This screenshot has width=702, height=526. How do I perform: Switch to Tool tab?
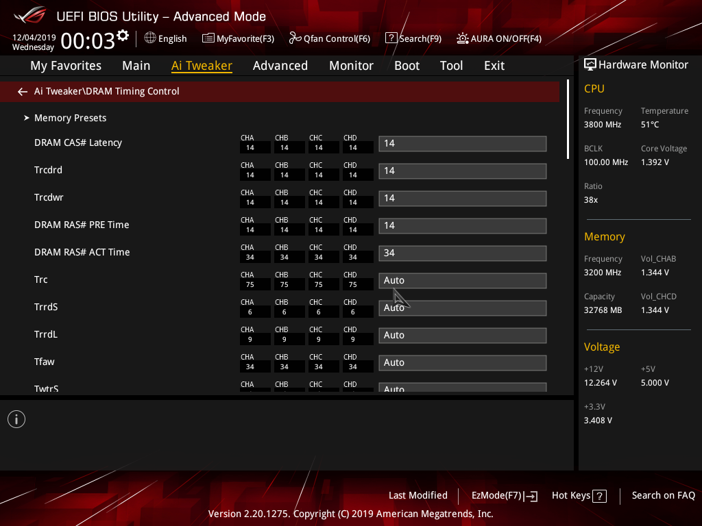(x=451, y=66)
